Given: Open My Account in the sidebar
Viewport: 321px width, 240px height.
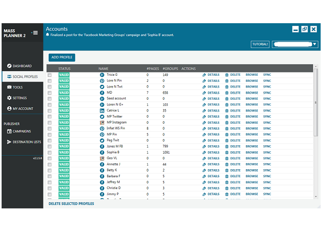Looking at the screenshot, I should [20, 108].
